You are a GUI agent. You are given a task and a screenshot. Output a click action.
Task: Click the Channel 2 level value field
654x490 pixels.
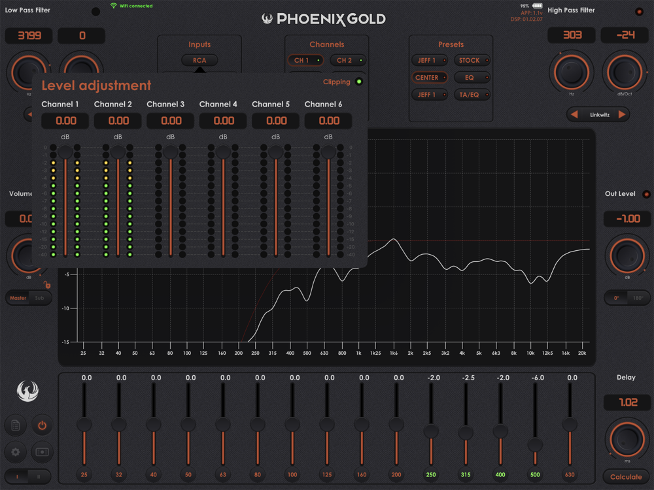118,121
